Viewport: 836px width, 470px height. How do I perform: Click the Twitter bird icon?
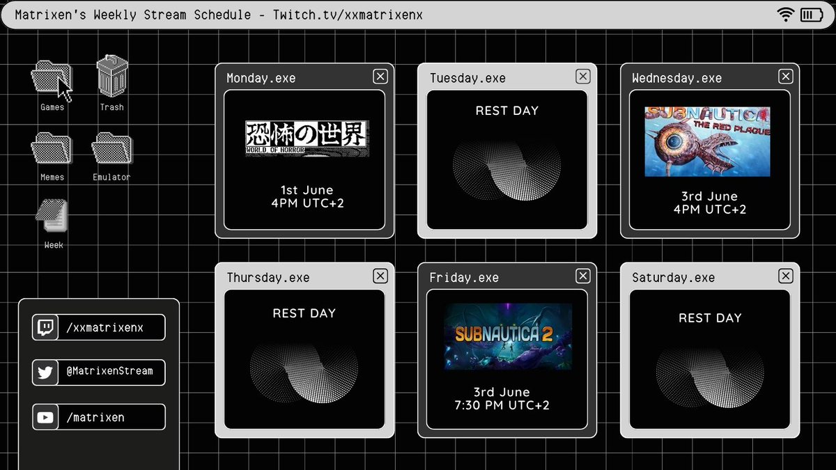pyautogui.click(x=45, y=373)
